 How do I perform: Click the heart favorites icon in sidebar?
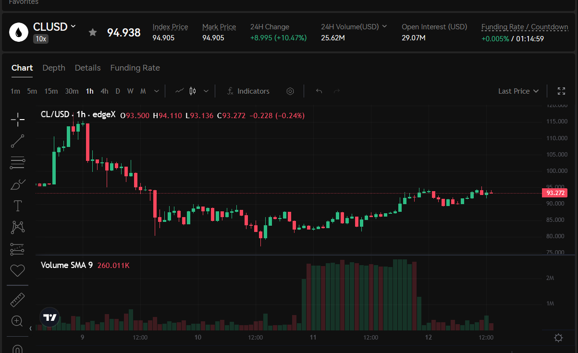(18, 270)
